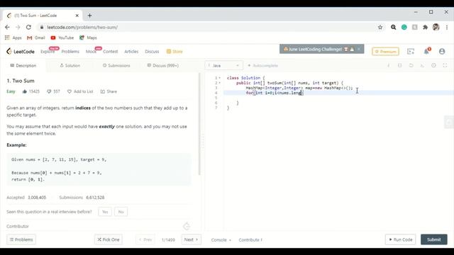The height and width of the screenshot is (255, 454).
Task: Open the feedback icon on right edge
Action: click(x=449, y=122)
